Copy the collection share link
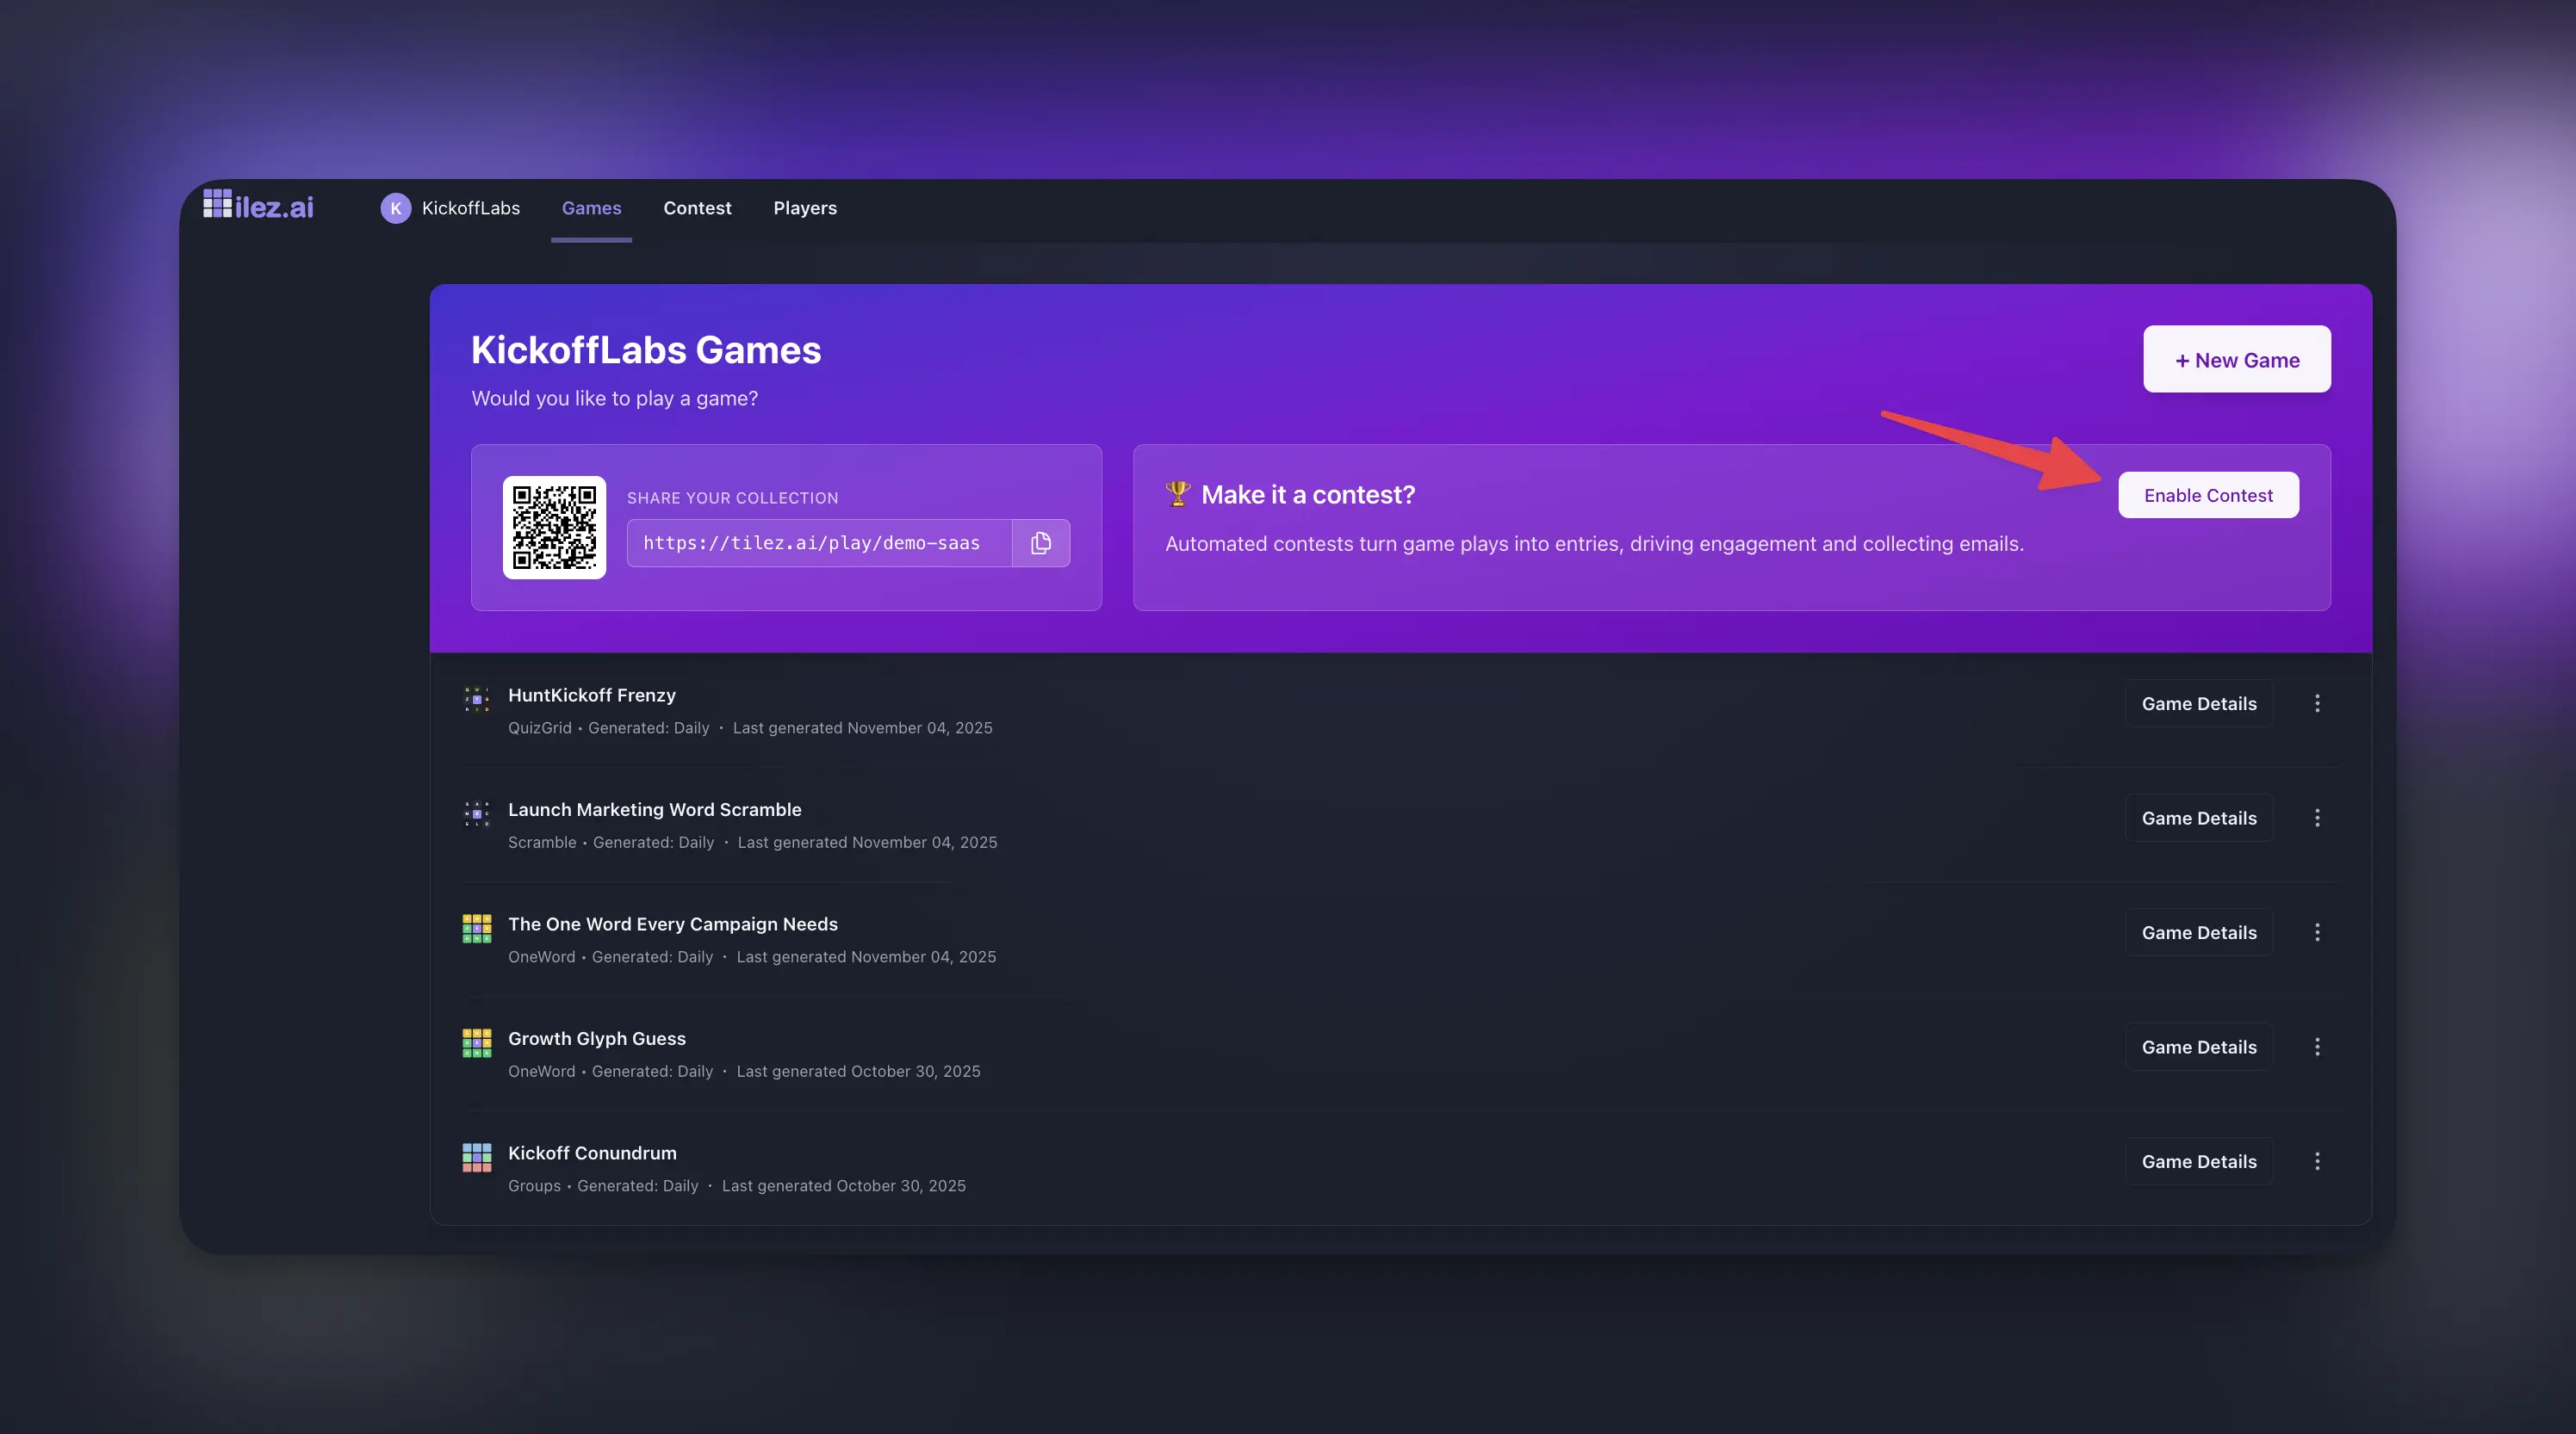The width and height of the screenshot is (2576, 1434). 1040,542
